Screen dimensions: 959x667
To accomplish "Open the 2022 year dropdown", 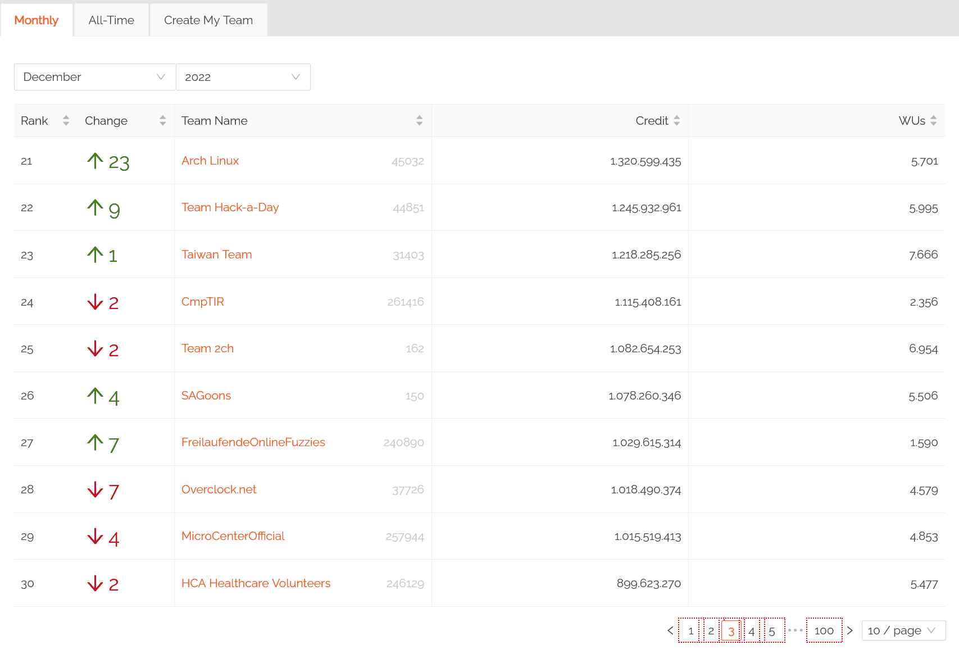I will 243,77.
